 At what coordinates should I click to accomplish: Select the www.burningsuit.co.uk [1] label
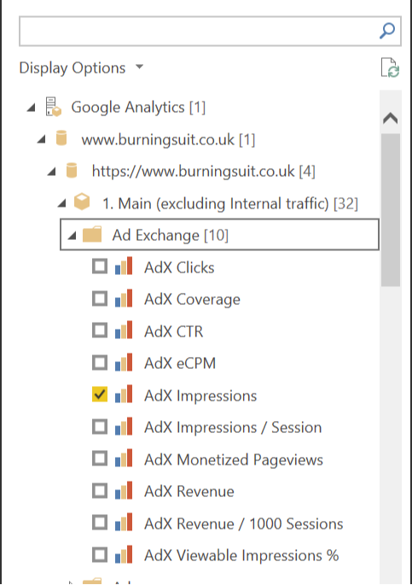point(168,139)
